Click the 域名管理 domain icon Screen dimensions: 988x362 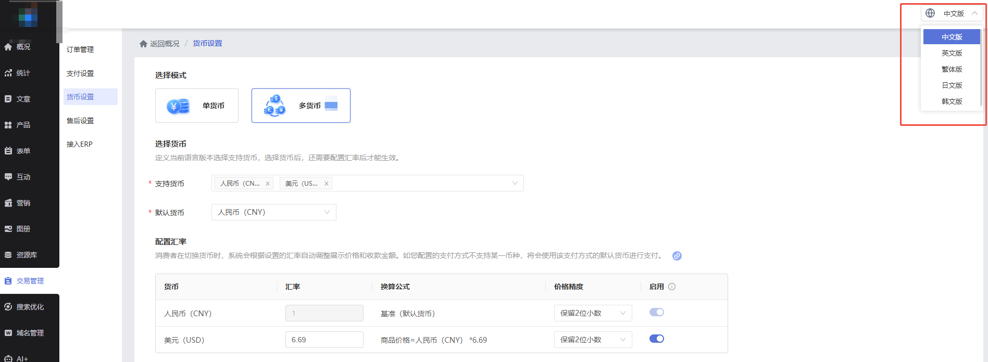pyautogui.click(x=8, y=333)
